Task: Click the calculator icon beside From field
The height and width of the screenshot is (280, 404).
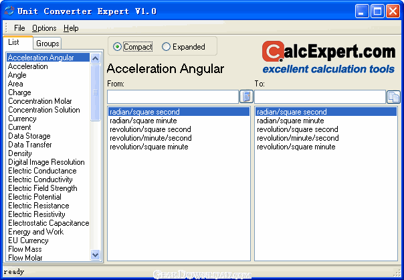Action: 246,96
